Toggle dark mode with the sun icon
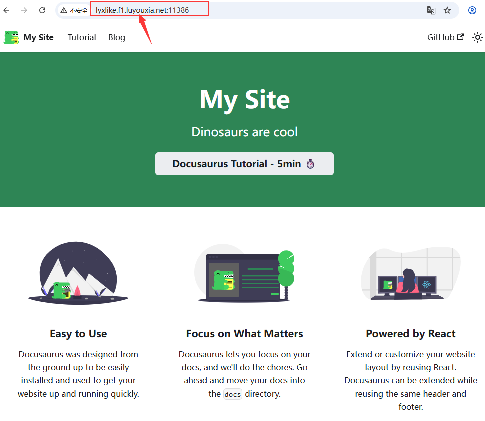Screen dimensions: 485x421 [x=477, y=37]
